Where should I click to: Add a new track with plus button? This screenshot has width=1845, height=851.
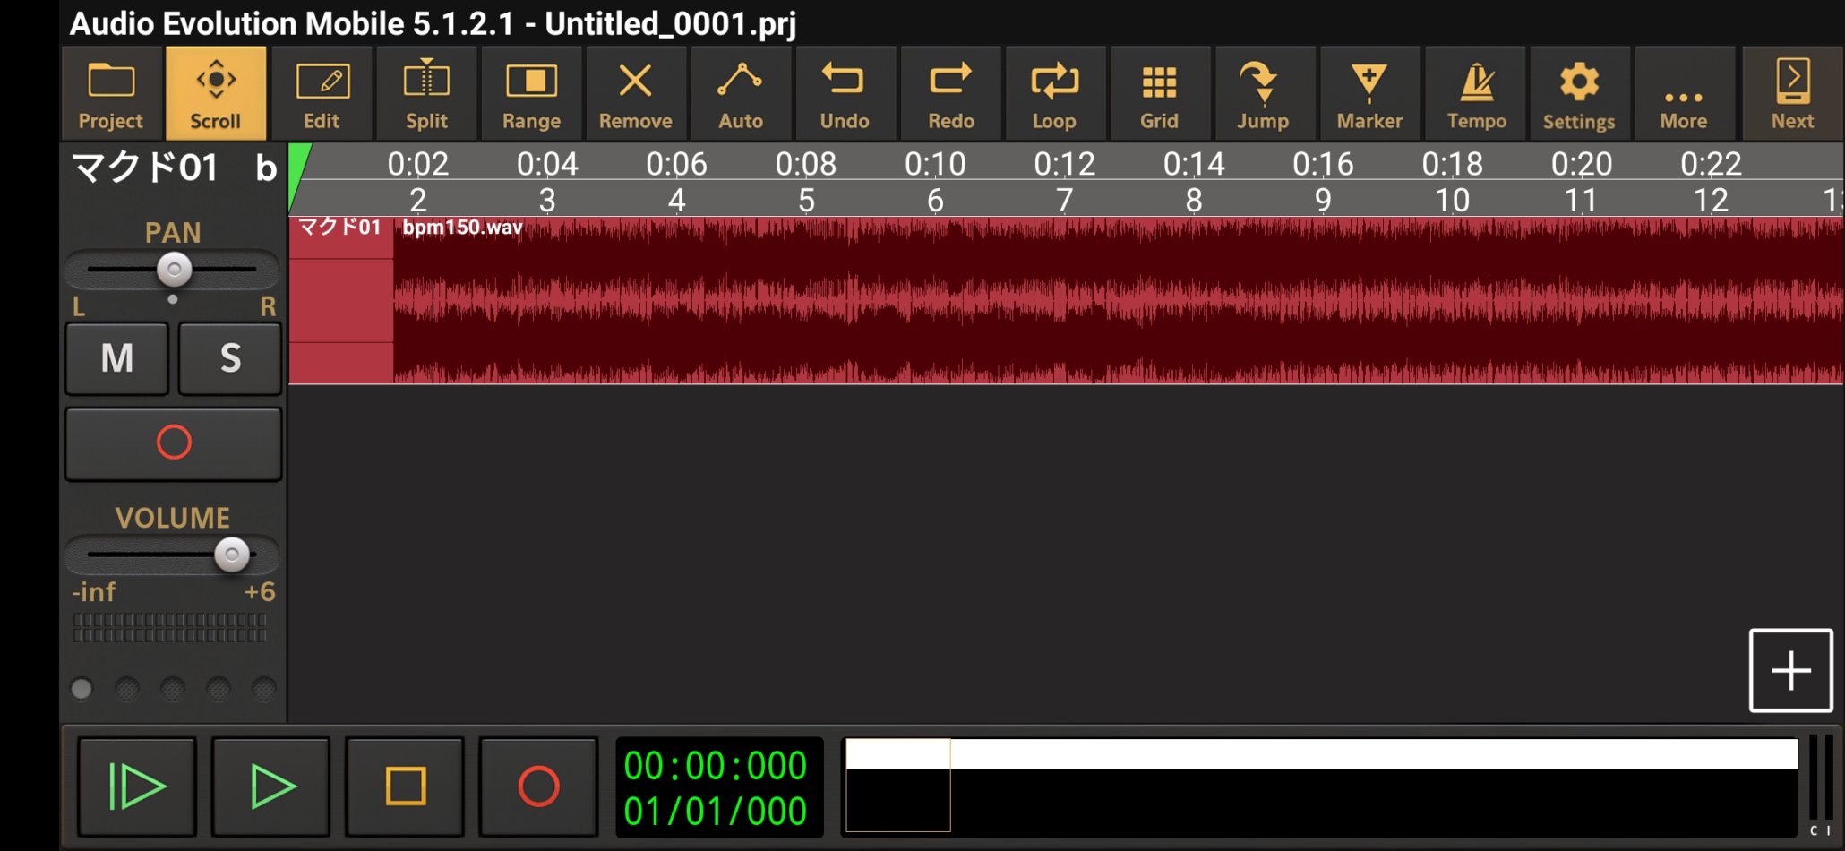[1791, 670]
